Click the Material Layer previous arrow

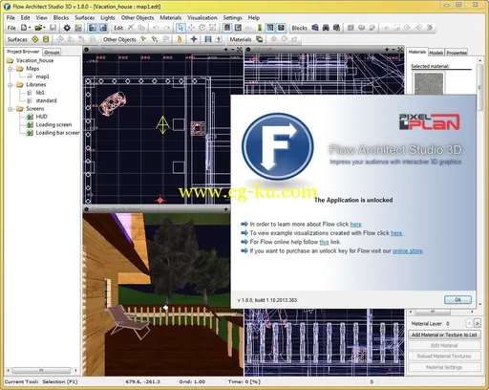pyautogui.click(x=469, y=323)
